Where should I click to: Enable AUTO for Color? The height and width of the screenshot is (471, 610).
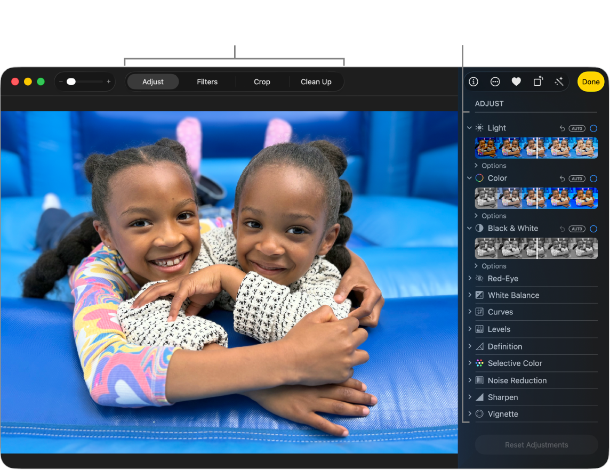[x=577, y=178]
